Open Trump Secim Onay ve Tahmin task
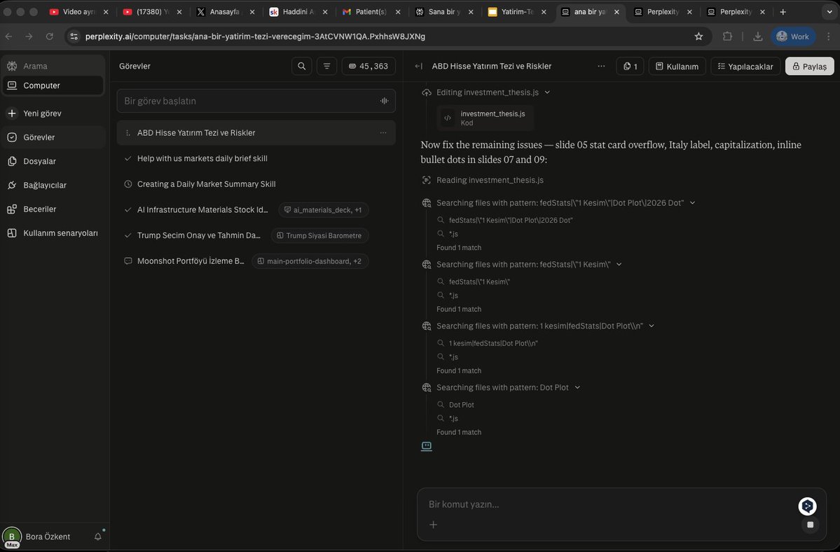The width and height of the screenshot is (840, 552). pos(198,235)
